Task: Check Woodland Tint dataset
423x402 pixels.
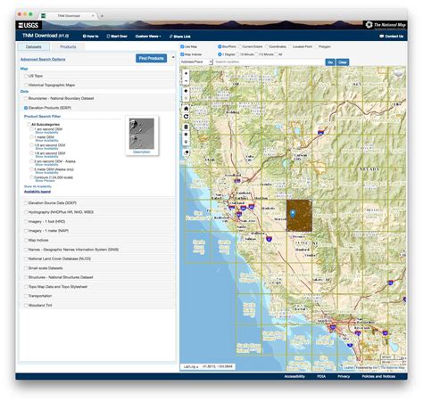Action: click(26, 306)
